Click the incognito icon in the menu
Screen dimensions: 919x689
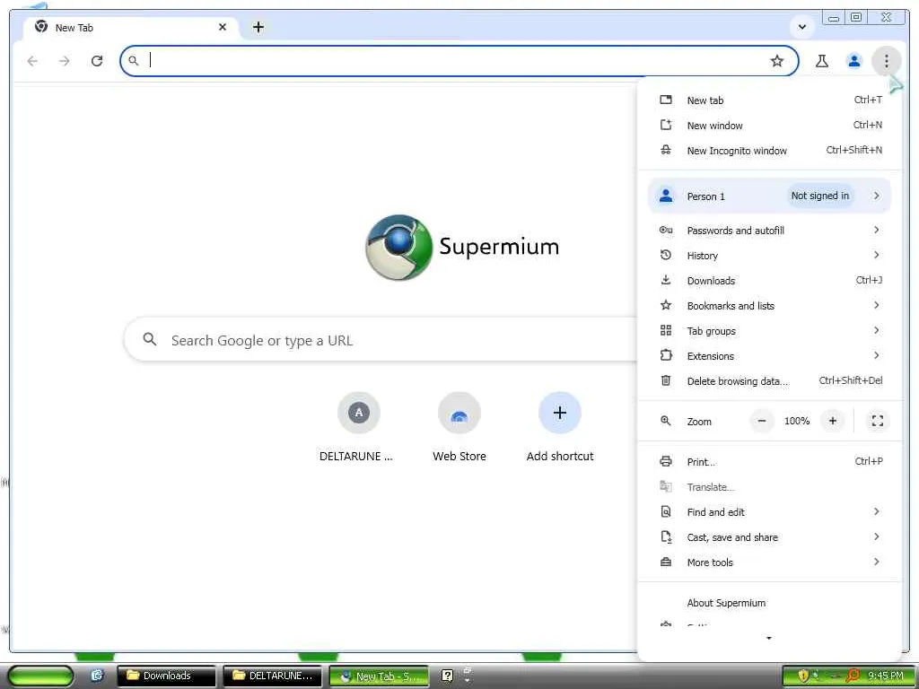(666, 150)
